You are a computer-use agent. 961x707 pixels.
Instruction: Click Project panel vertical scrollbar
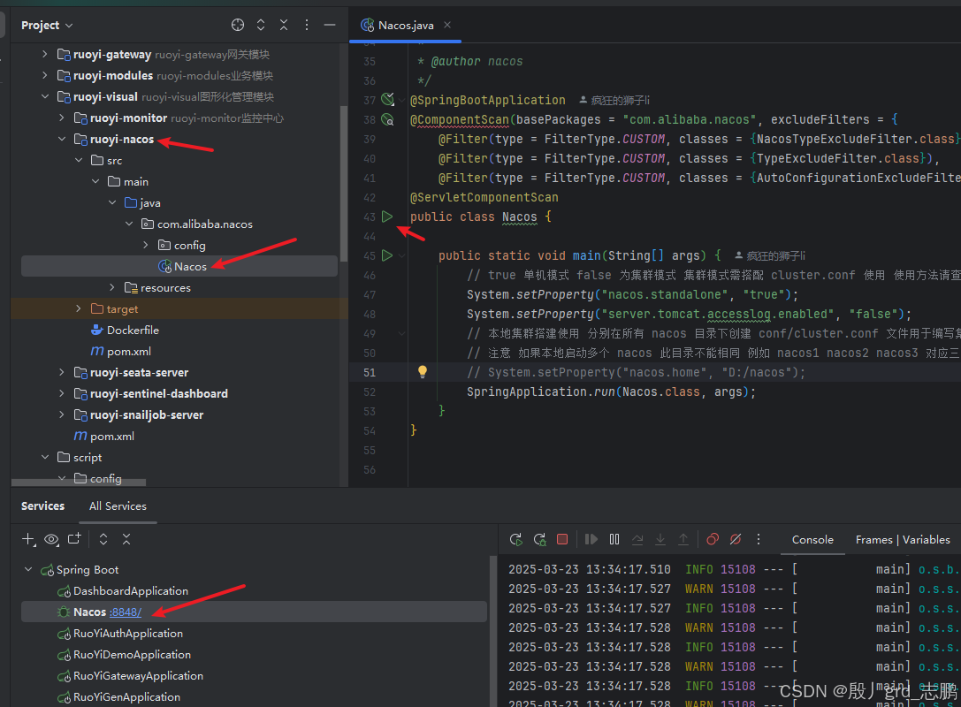coord(344,184)
